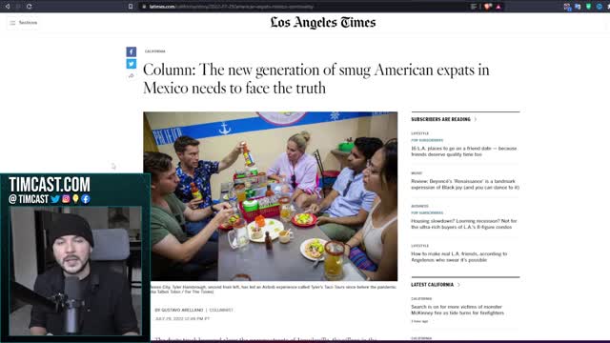Click the @TIMCAST handle text
Screen dimensions: 610x343
pyautogui.click(x=29, y=199)
